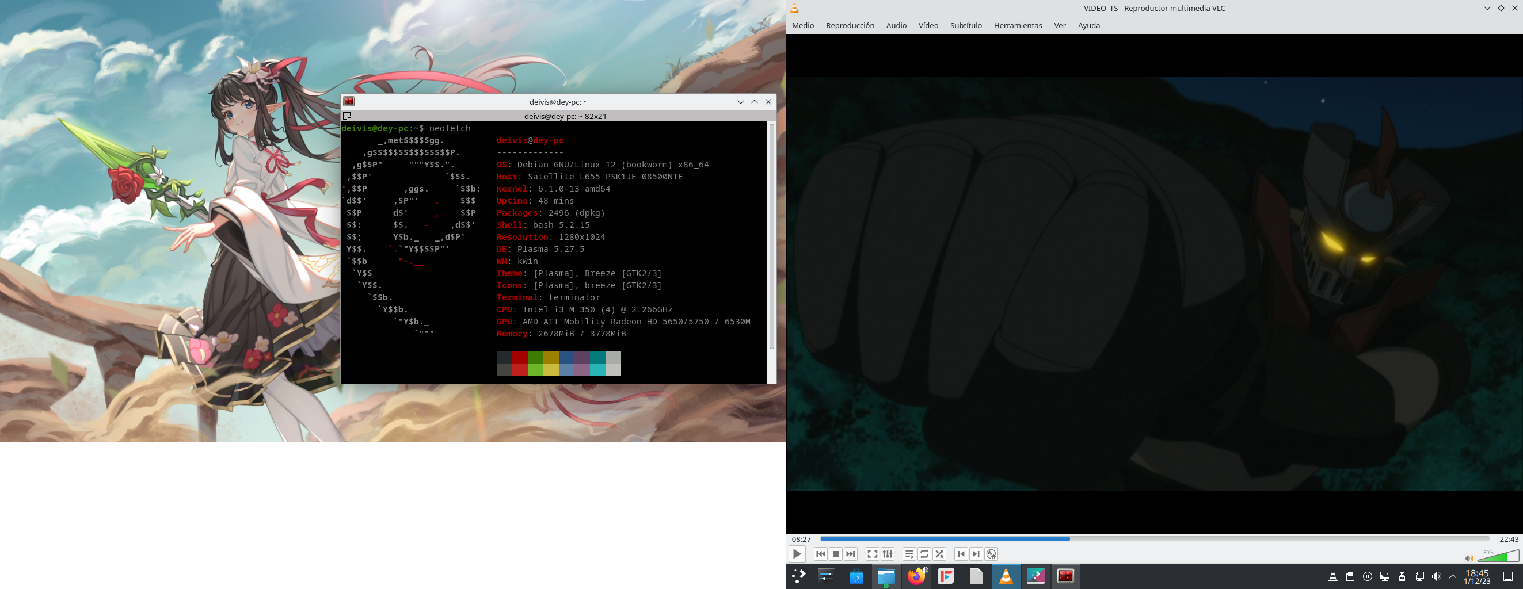The height and width of the screenshot is (589, 1523).
Task: Open System Settings from taskbar
Action: coord(826,576)
